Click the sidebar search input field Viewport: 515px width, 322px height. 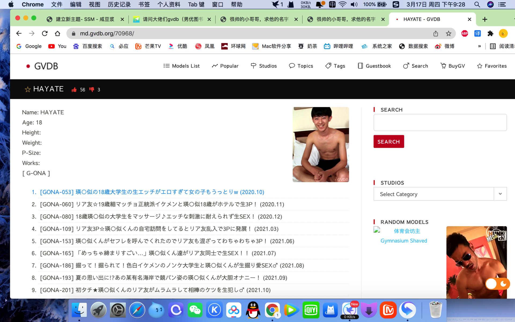(440, 123)
